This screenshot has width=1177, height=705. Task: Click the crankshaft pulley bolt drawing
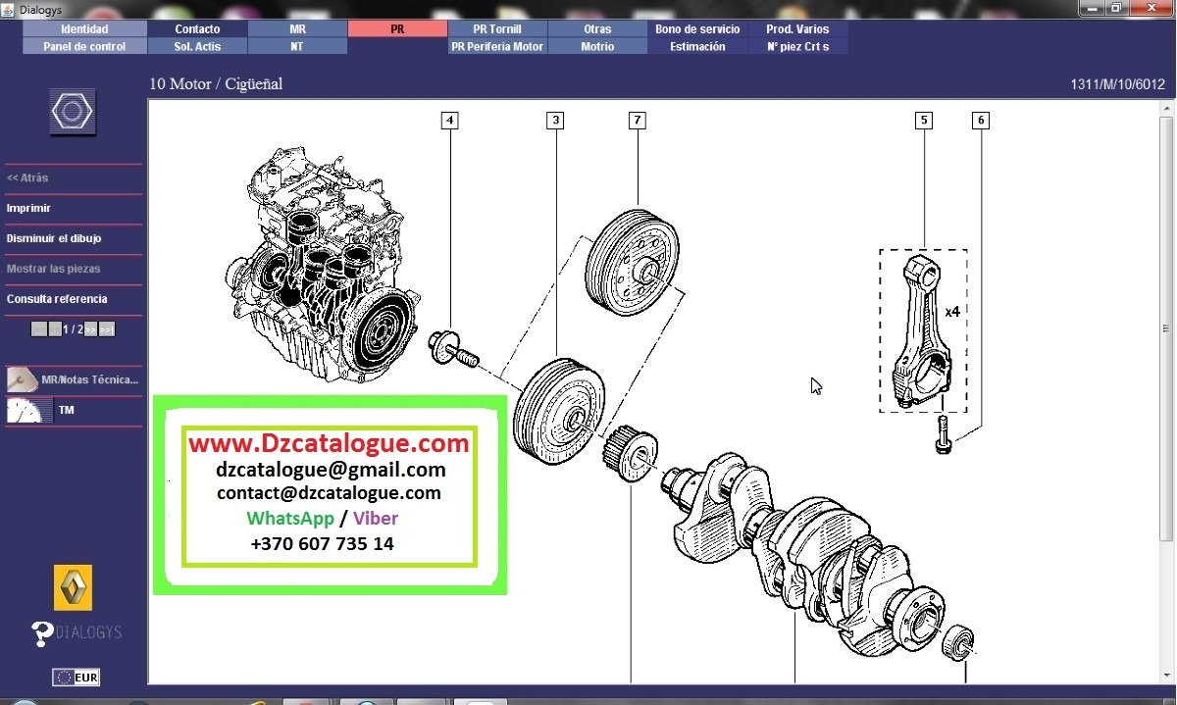click(x=453, y=348)
